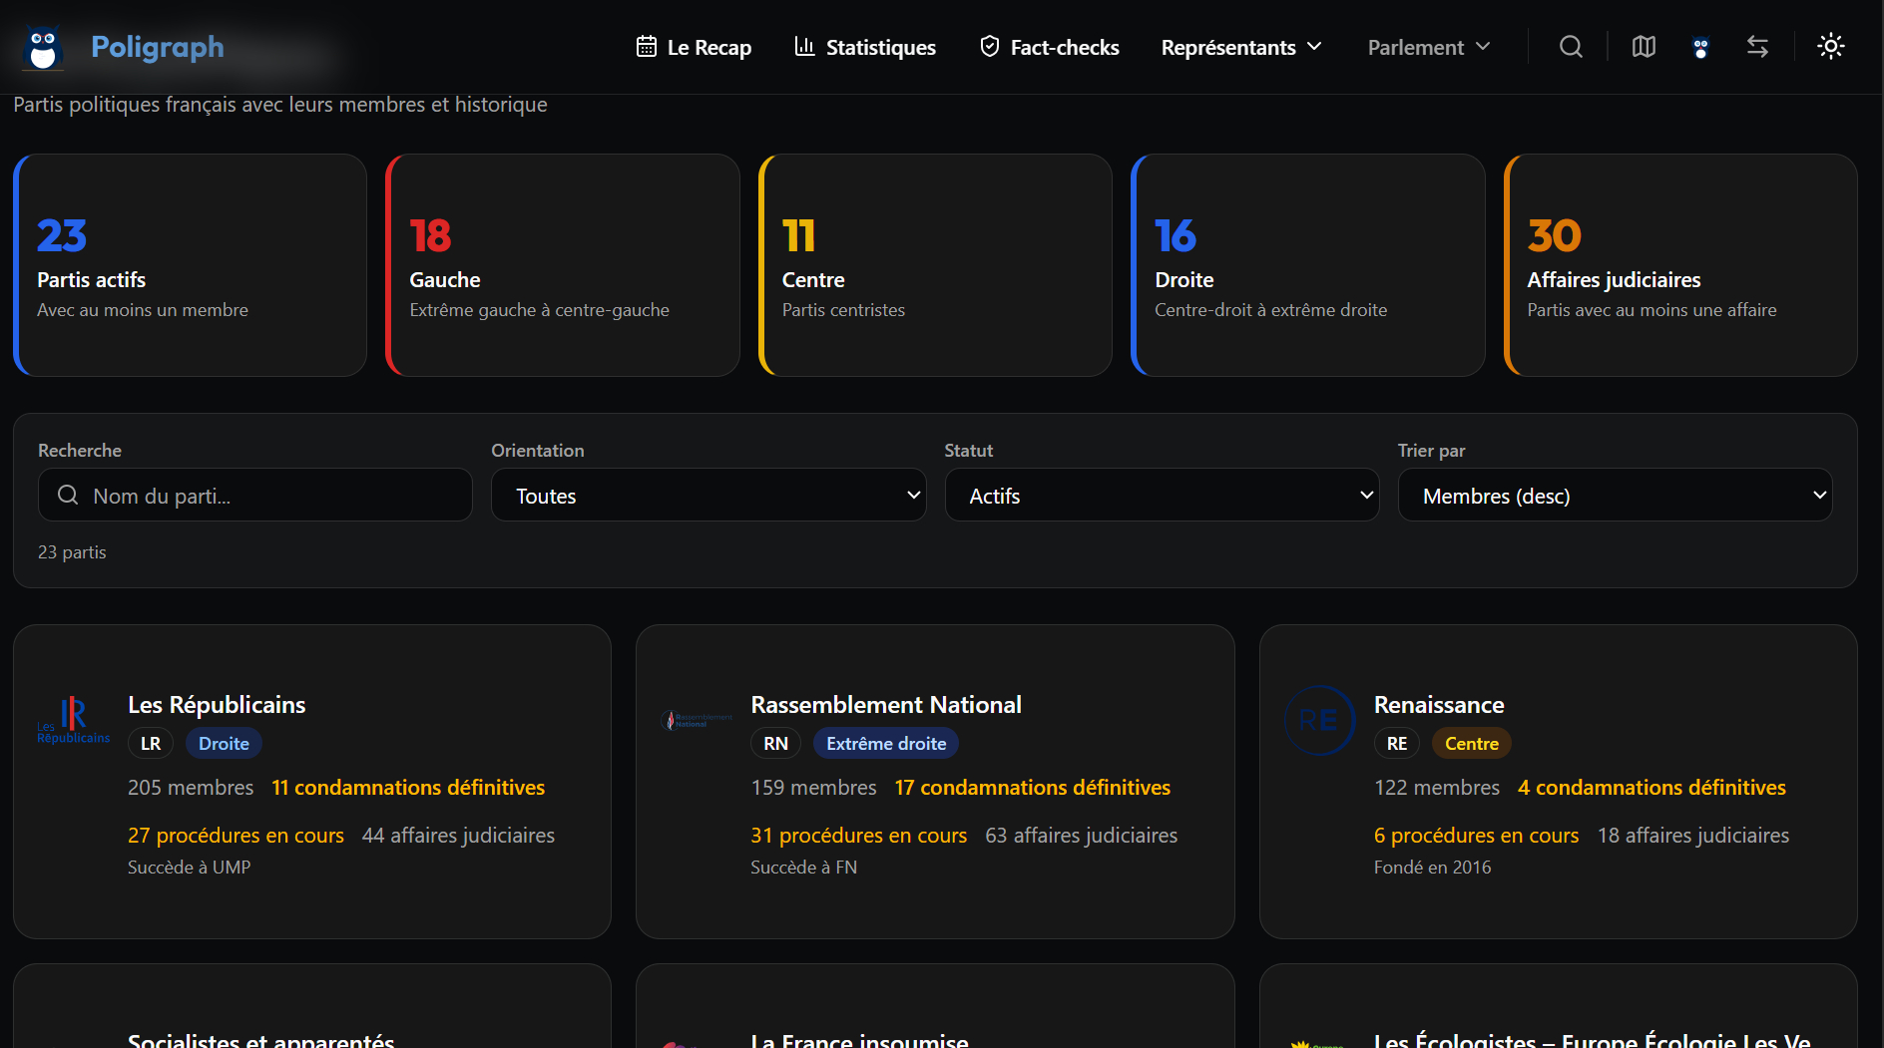The image size is (1884, 1048).
Task: Open the Fact-checks section
Action: coord(1050,47)
